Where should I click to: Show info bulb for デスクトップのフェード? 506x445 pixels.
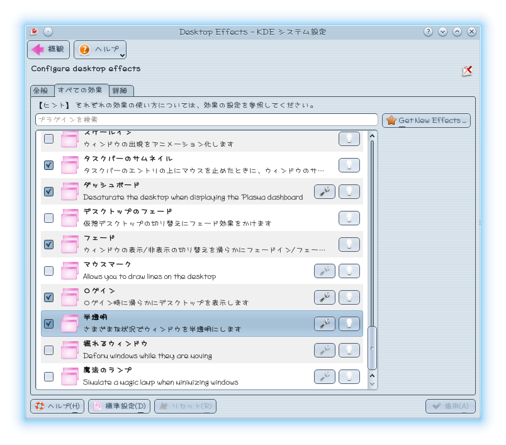pyautogui.click(x=349, y=218)
